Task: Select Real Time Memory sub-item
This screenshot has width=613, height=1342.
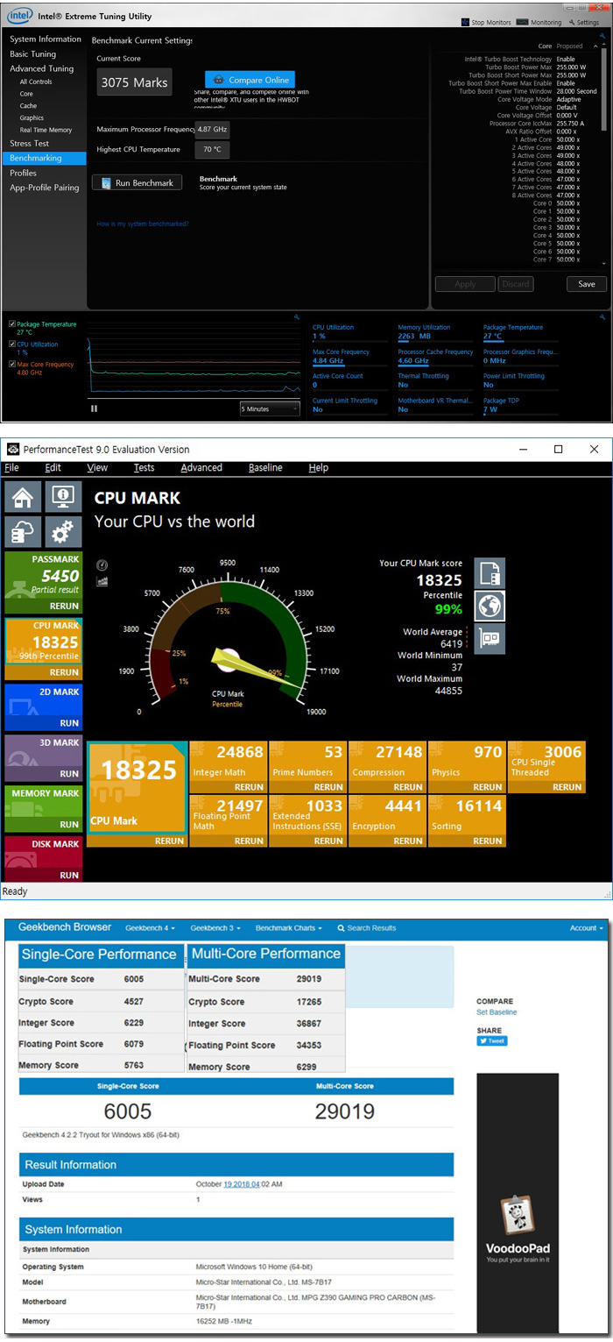Action: (x=44, y=130)
